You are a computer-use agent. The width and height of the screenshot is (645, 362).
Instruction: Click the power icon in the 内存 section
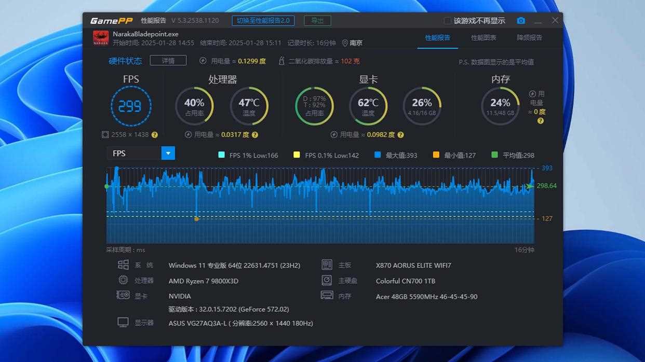click(532, 94)
